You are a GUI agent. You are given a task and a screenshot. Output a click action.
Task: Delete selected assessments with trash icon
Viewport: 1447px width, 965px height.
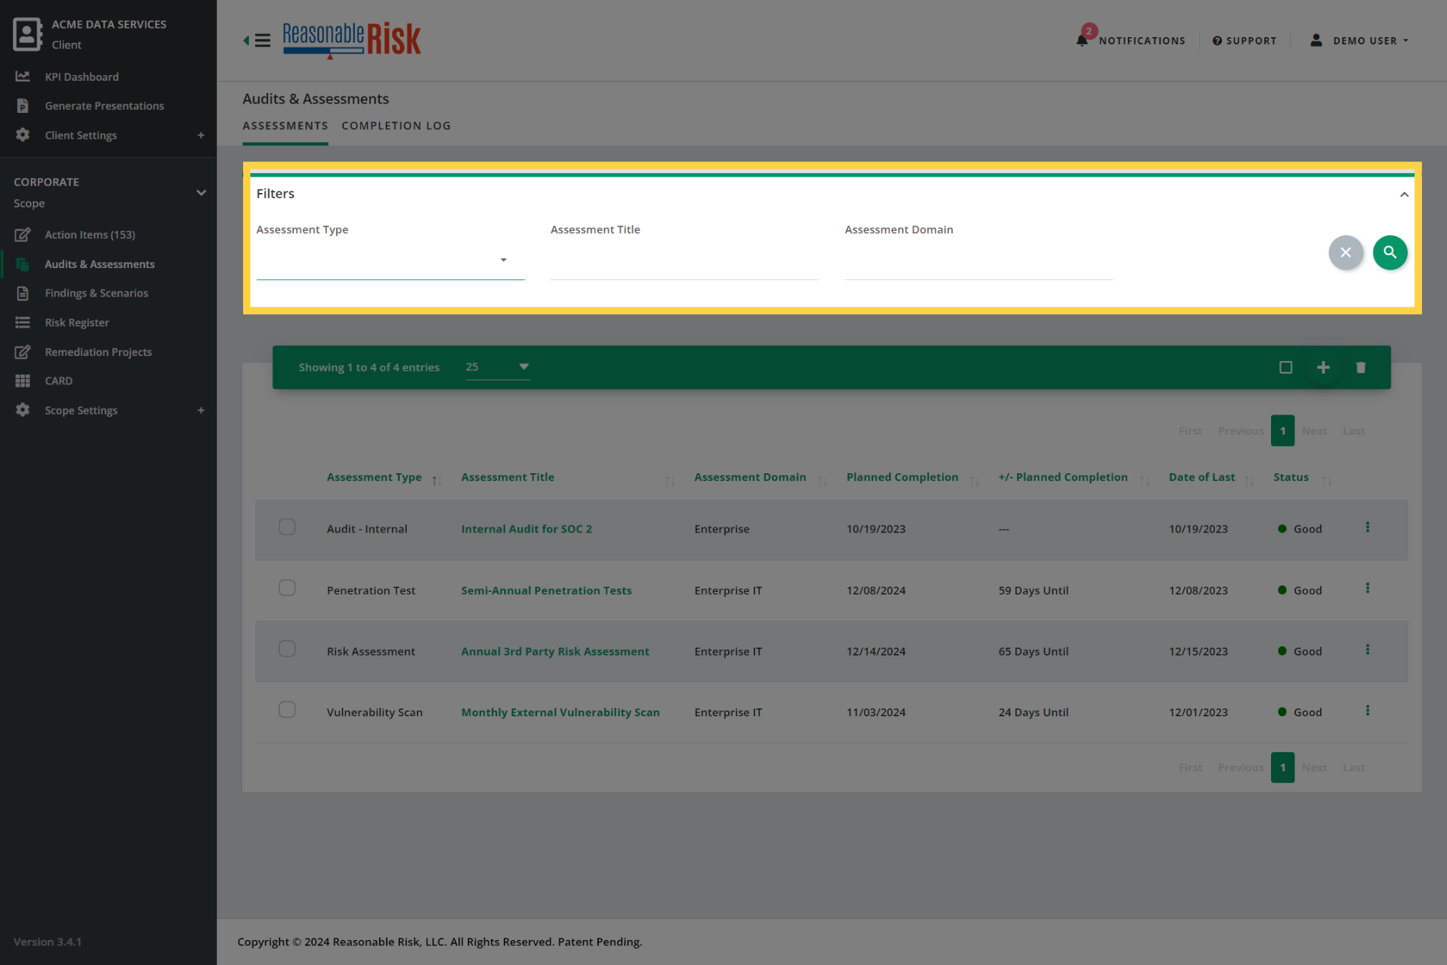(x=1360, y=367)
